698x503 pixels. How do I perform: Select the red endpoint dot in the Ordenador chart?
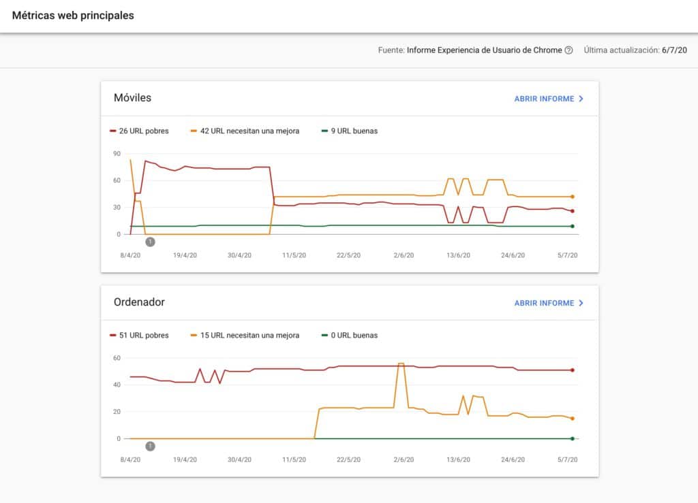[x=573, y=370]
